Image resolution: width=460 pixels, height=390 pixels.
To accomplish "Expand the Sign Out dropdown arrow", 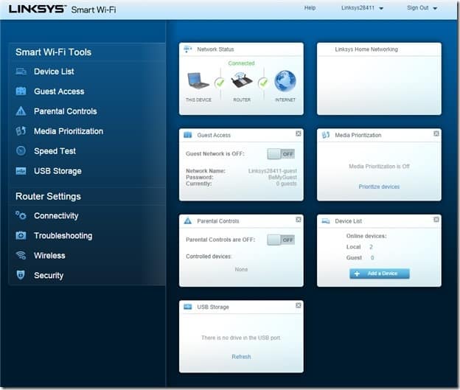I will (x=435, y=8).
